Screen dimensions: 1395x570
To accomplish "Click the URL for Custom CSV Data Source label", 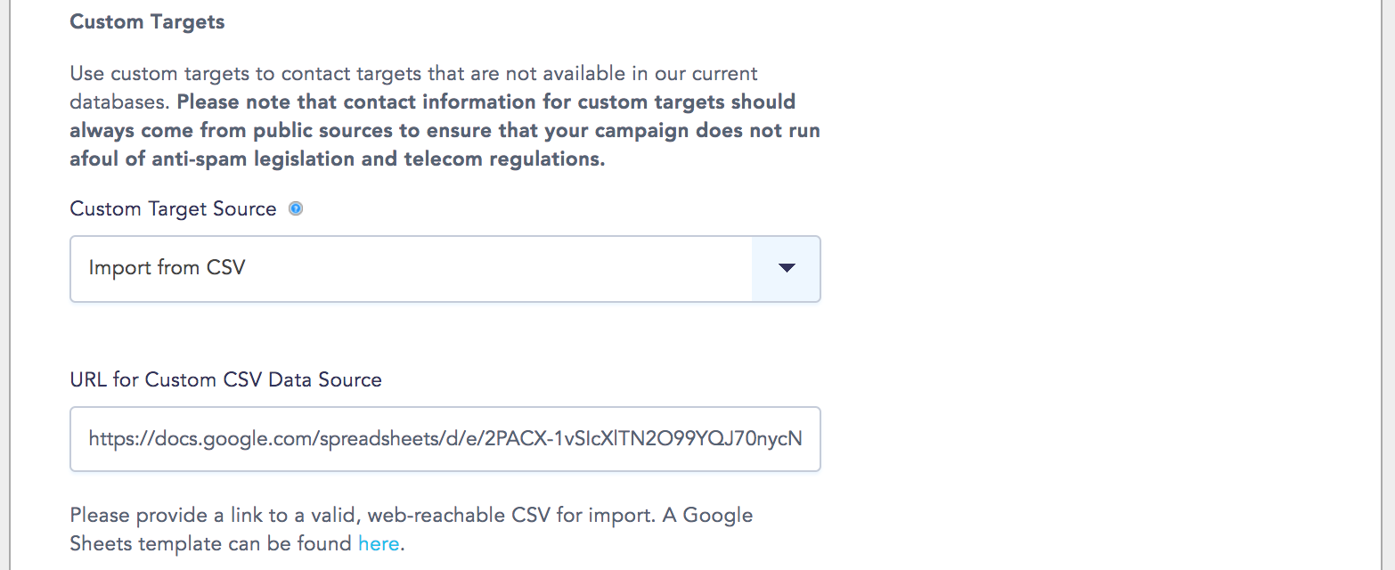I will 226,379.
